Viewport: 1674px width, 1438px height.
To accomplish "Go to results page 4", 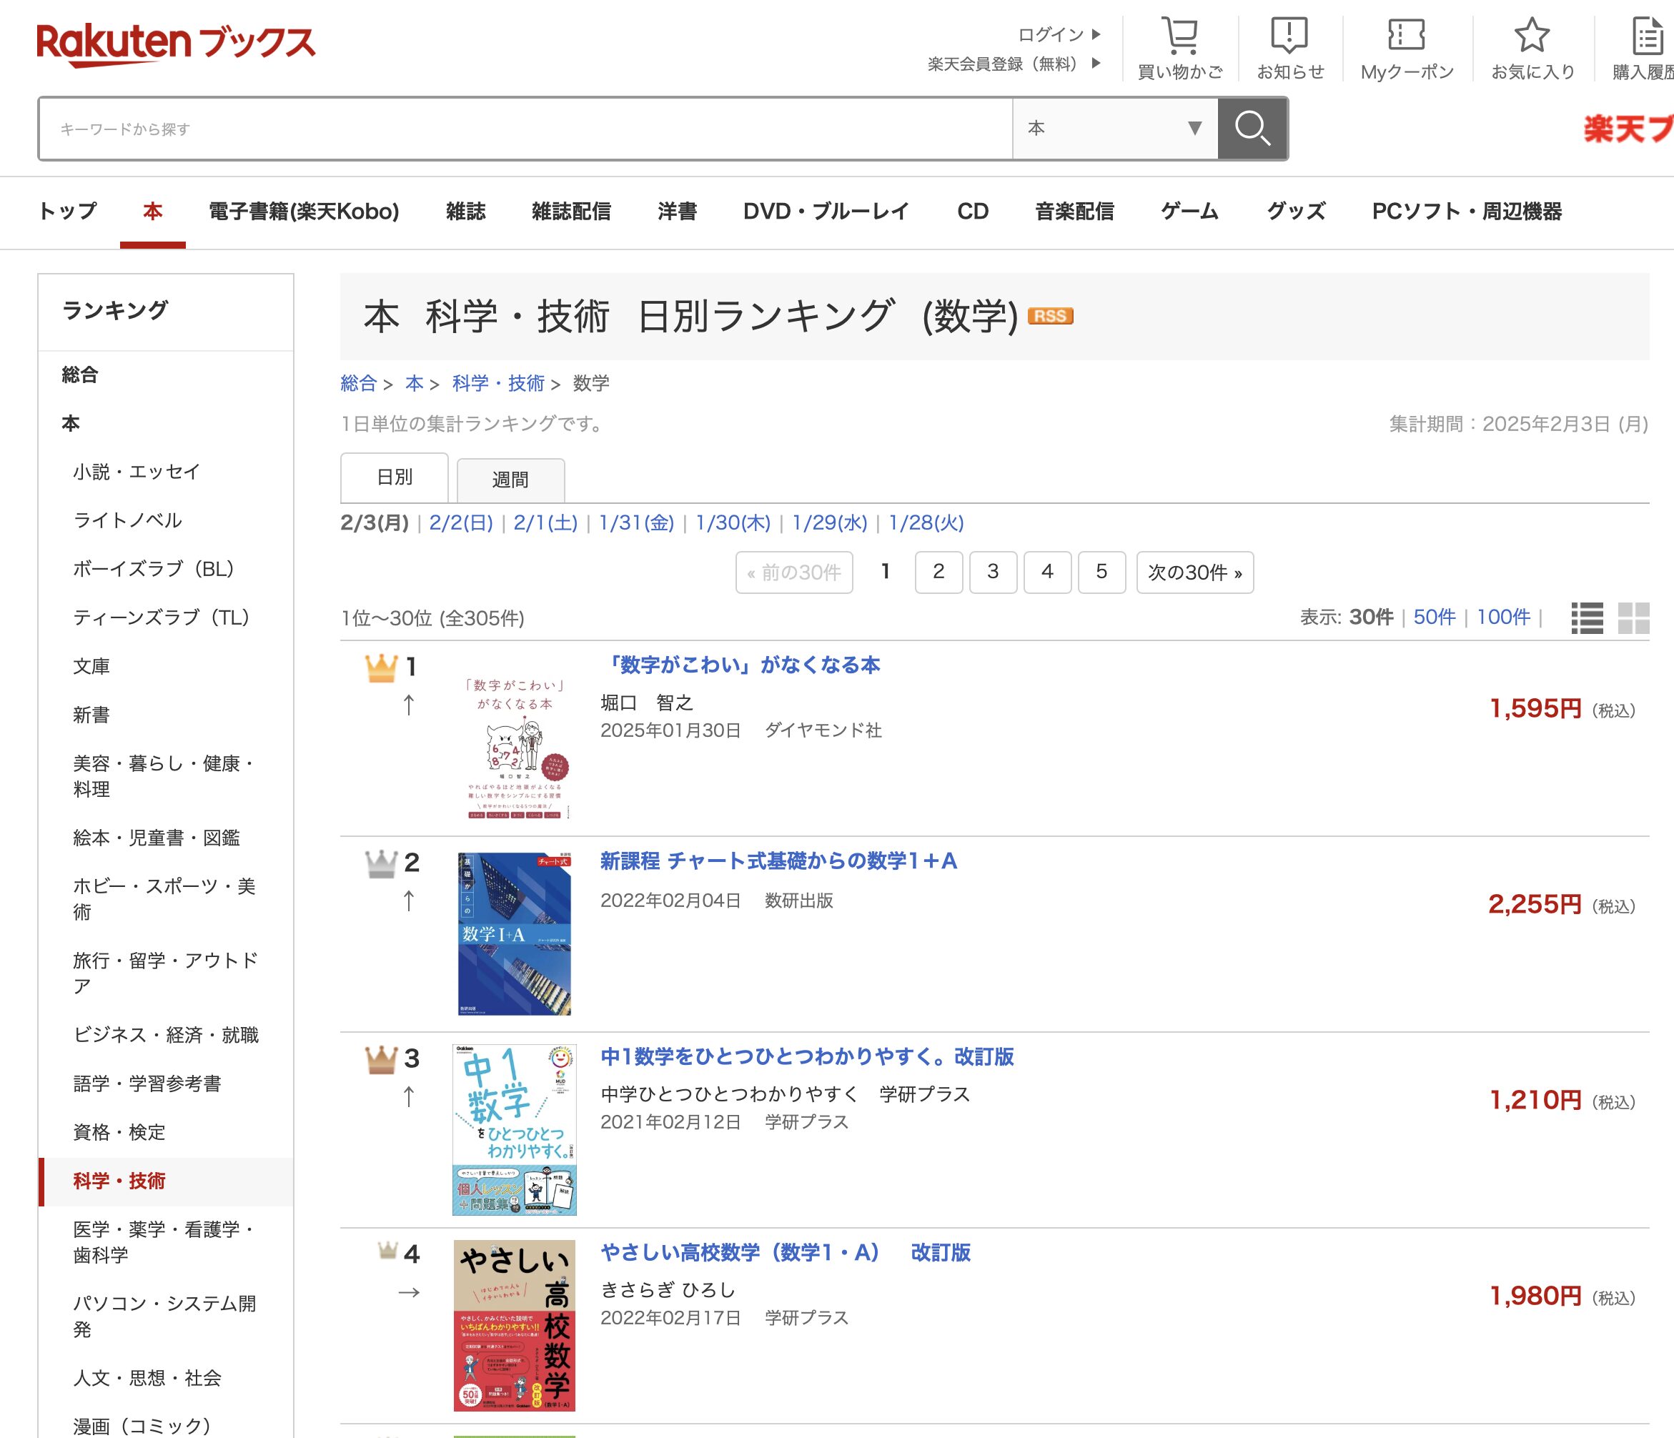I will [1047, 572].
